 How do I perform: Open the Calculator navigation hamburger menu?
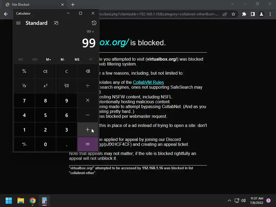point(18,23)
